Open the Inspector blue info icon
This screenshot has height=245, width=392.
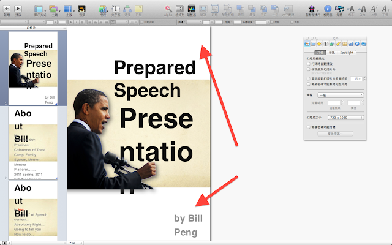point(328,9)
